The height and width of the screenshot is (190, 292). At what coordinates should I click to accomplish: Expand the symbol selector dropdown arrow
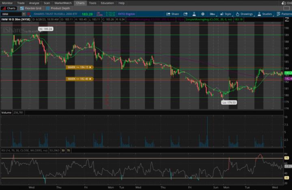pos(24,14)
